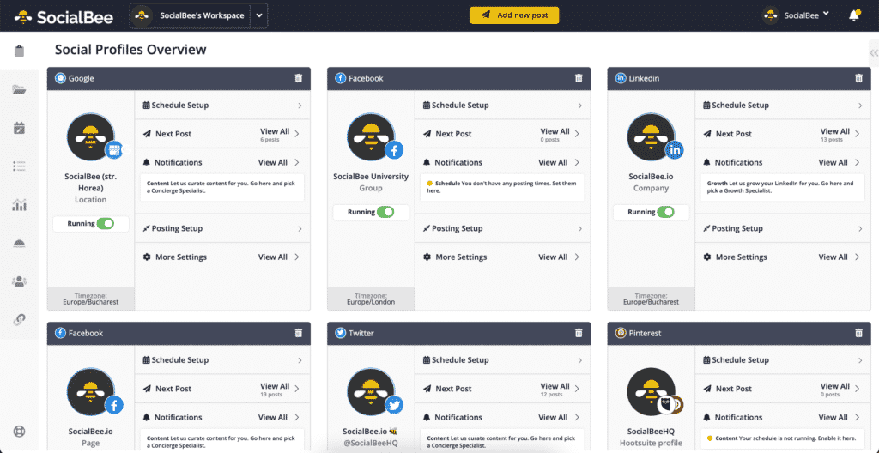
Task: Delete the Pinterest profile with trash icon
Action: tap(858, 333)
